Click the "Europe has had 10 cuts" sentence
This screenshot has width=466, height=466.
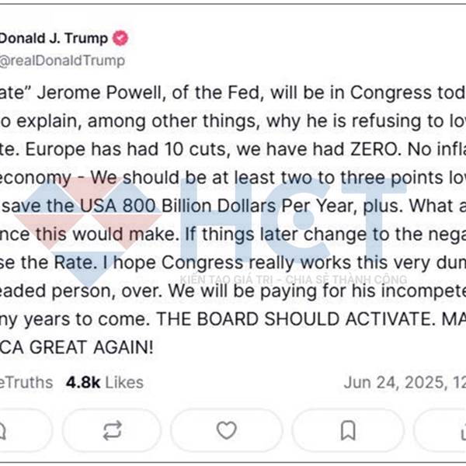pyautogui.click(x=128, y=149)
